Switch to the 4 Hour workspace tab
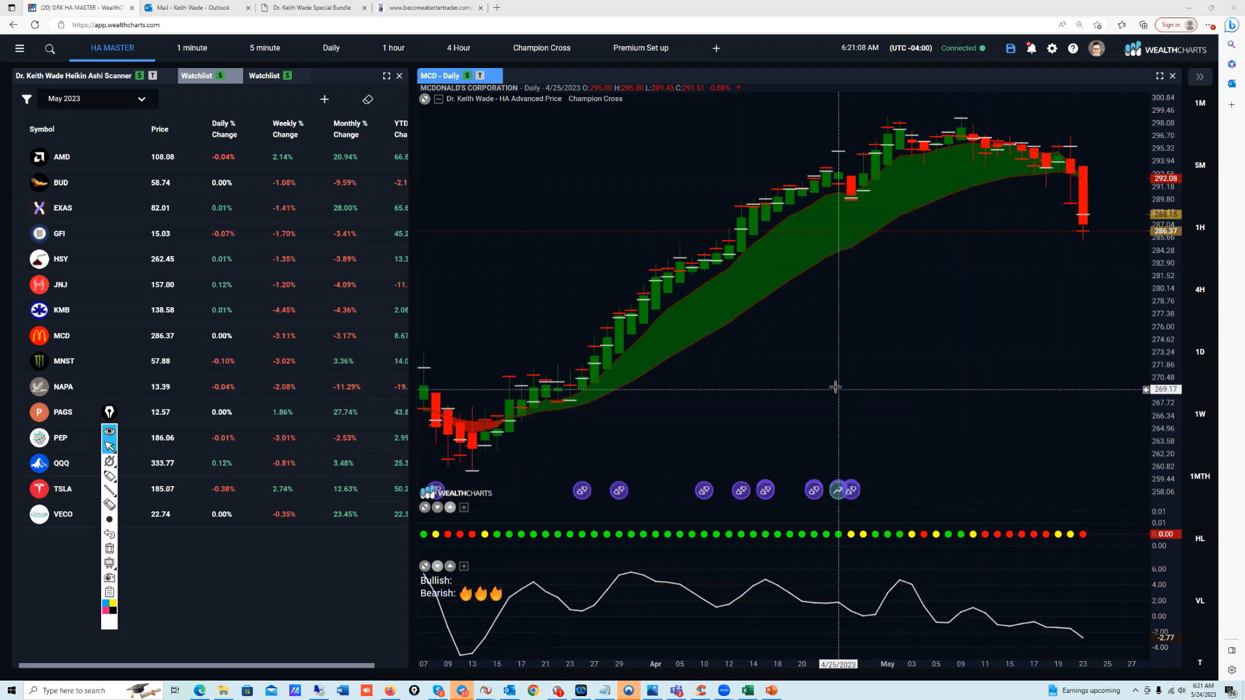Screen dimensions: 1245x700 [x=458, y=48]
